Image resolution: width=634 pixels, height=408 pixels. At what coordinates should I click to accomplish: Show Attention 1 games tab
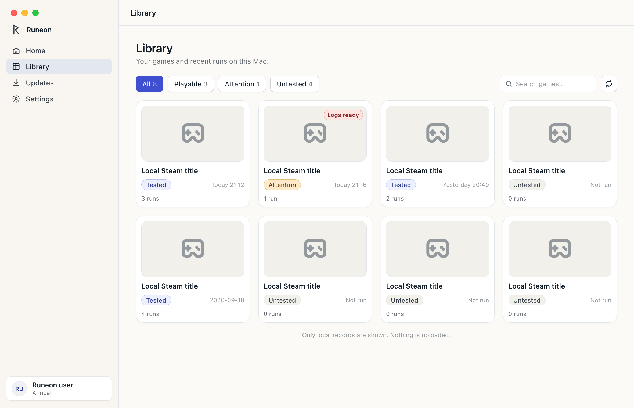(x=242, y=84)
